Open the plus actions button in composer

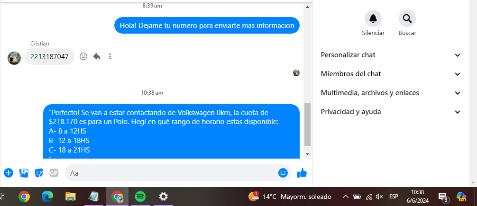(x=9, y=173)
